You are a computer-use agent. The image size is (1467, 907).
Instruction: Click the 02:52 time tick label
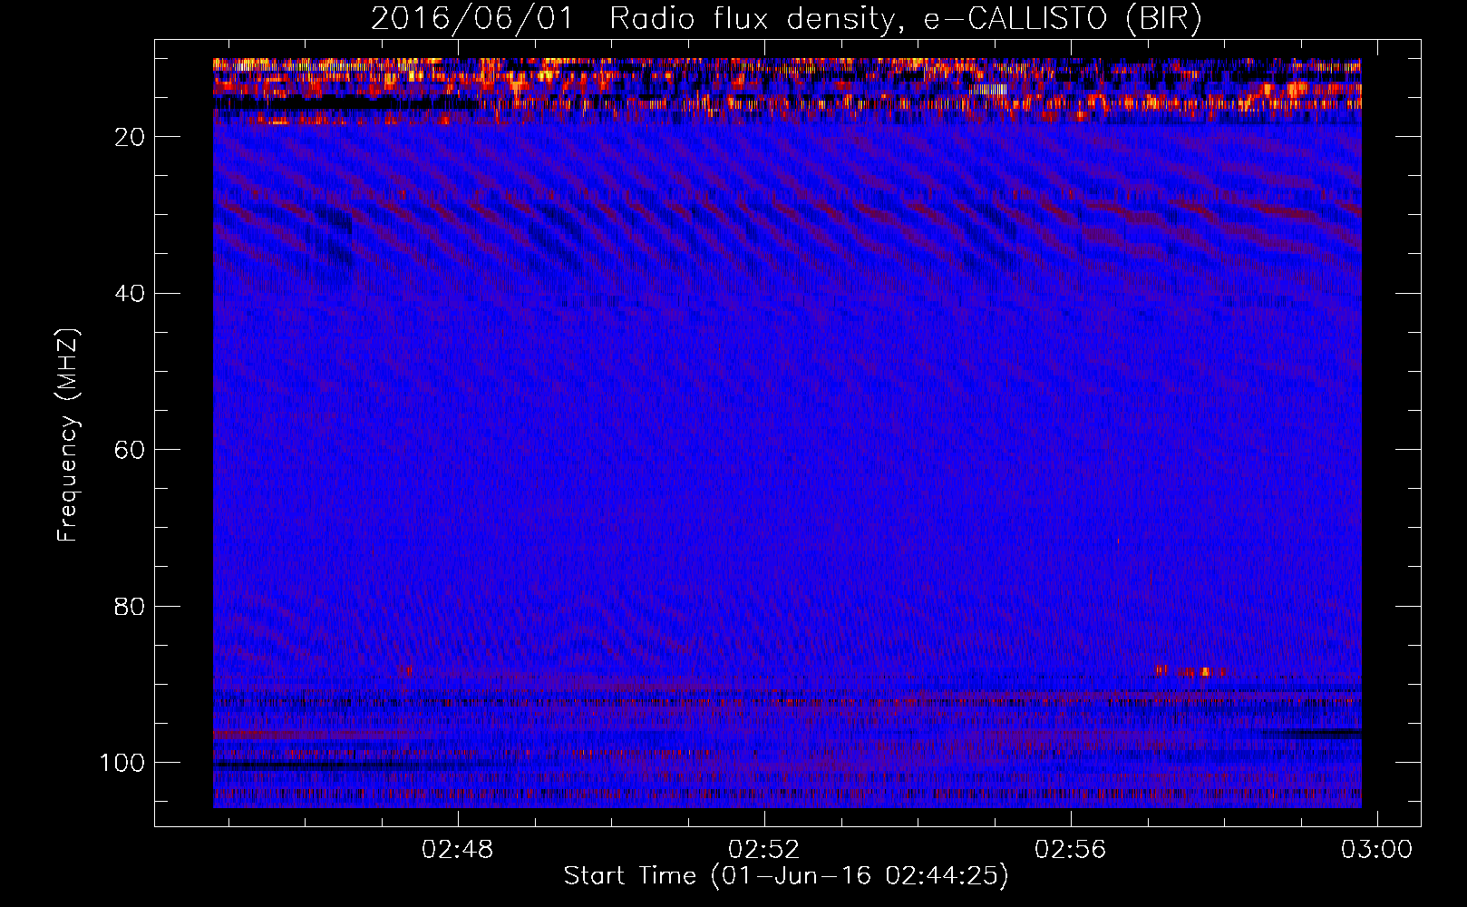pos(764,850)
